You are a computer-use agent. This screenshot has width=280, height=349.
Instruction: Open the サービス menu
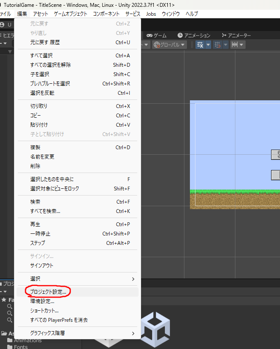pos(133,14)
